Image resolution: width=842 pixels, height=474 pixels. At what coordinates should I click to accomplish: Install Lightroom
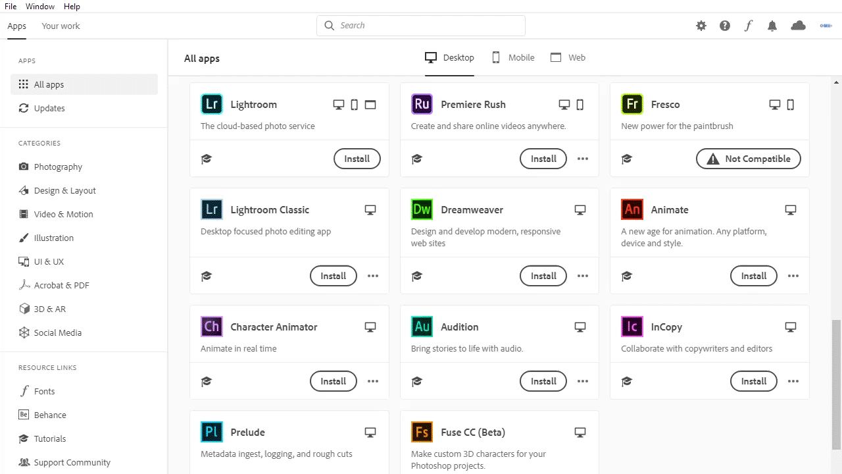[x=357, y=159]
